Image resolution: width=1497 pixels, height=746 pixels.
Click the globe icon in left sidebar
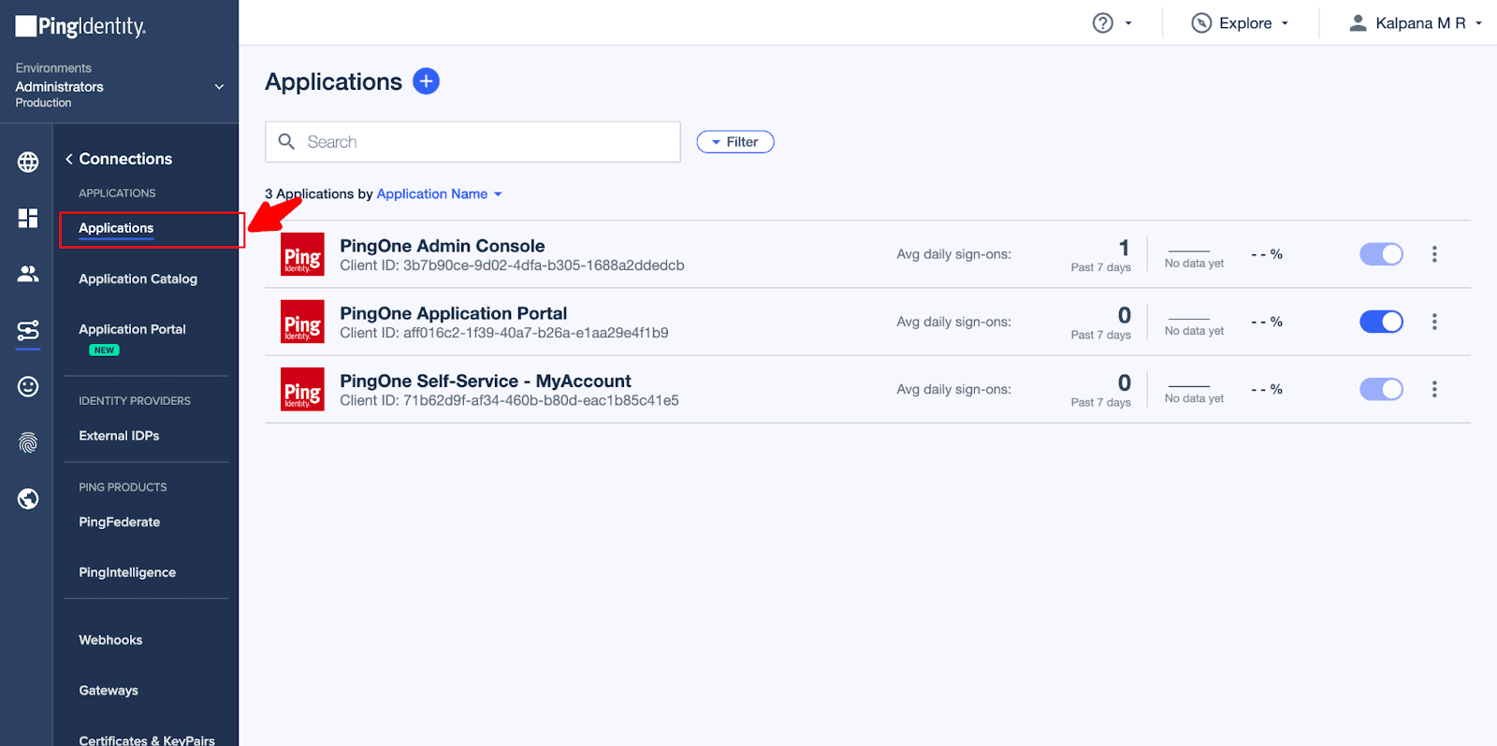28,162
